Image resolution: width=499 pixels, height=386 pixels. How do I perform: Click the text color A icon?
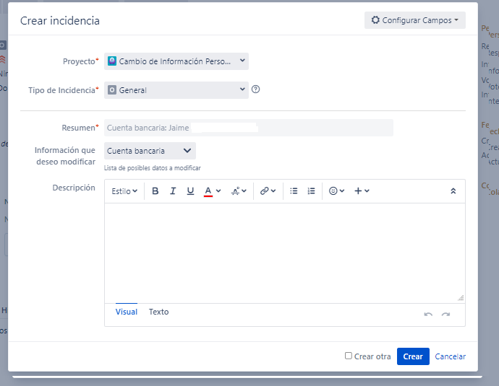pos(208,191)
